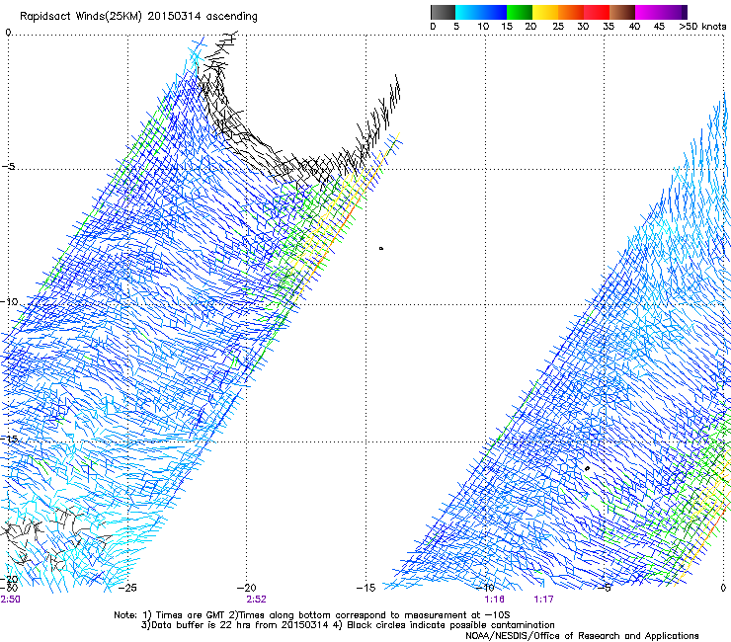Click the '-10' latitude label on left axis

click(9, 301)
